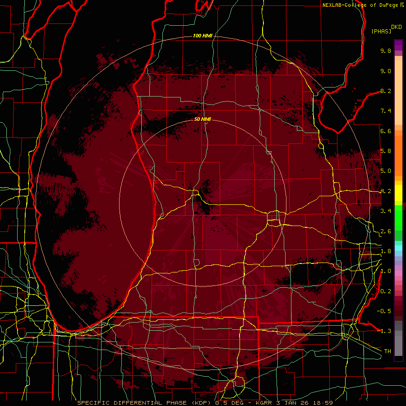The height and width of the screenshot is (406, 406).
Task: Pick the bright green color bar segment
Action: coord(398,217)
